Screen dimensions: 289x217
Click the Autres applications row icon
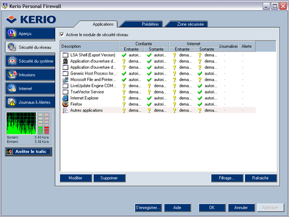tap(65, 110)
